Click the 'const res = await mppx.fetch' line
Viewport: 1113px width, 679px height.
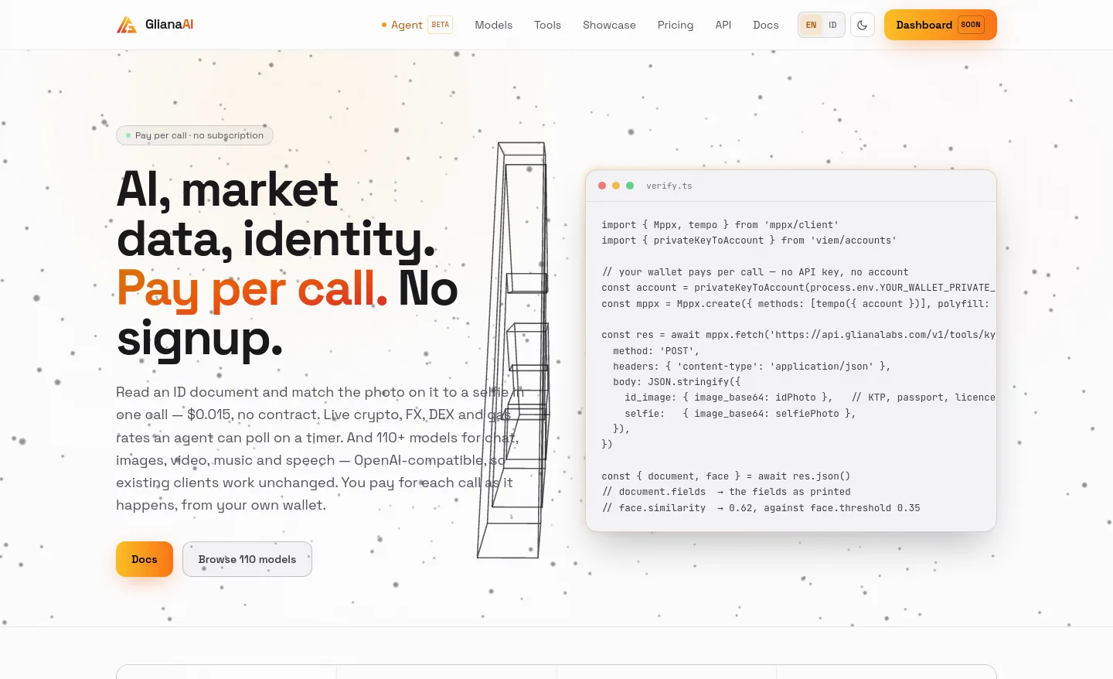coord(798,335)
